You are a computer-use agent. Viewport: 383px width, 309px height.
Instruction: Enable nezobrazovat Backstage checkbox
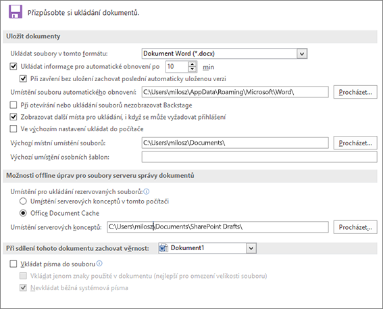click(x=14, y=105)
